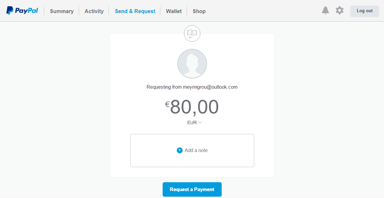Open the EUR currency selector
The width and height of the screenshot is (384, 198).
pyautogui.click(x=194, y=122)
